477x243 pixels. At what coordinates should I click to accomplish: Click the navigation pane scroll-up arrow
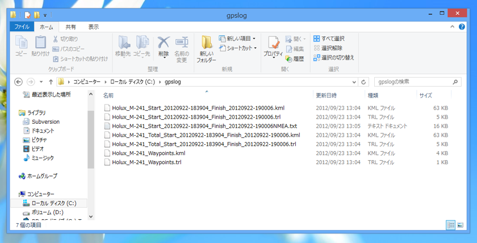91,94
